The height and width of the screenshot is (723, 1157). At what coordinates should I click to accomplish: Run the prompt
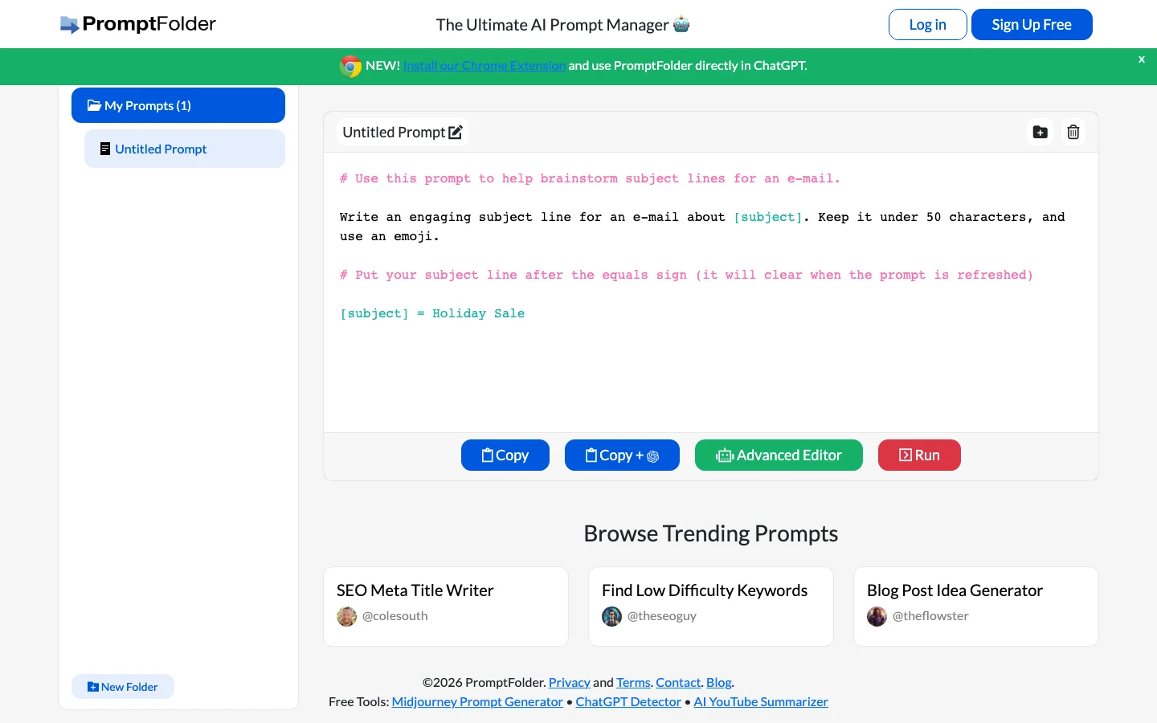919,455
